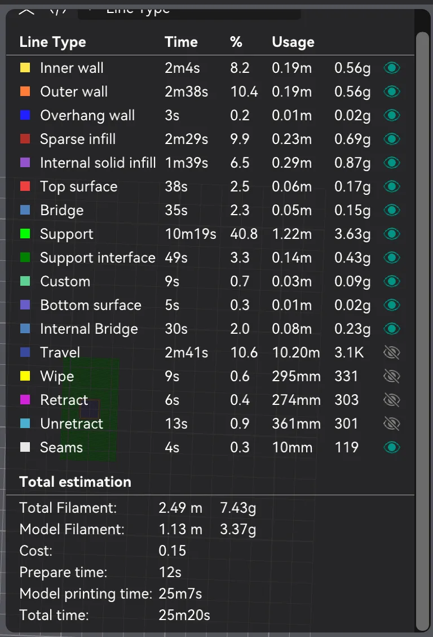
Task: Click the Travel distance '10.20m'
Action: click(296, 352)
